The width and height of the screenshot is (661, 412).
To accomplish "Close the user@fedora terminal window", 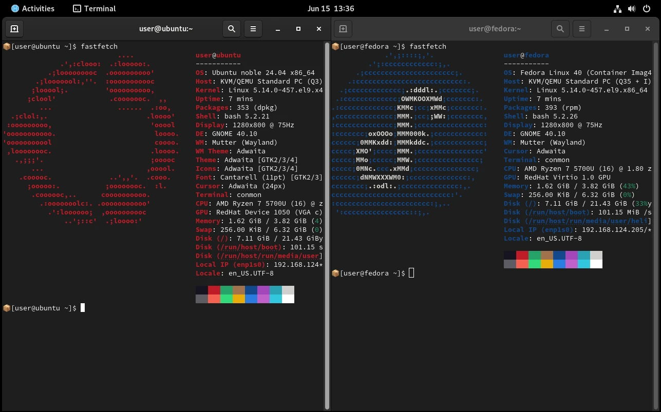I will [x=648, y=29].
